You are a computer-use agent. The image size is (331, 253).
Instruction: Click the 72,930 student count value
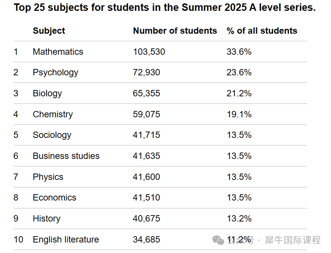coord(146,72)
